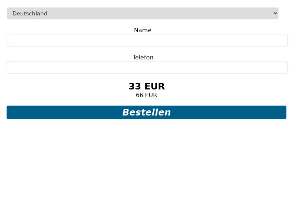
Task: Click the dropdown arrow beside Deutschland
Action: 275,13
